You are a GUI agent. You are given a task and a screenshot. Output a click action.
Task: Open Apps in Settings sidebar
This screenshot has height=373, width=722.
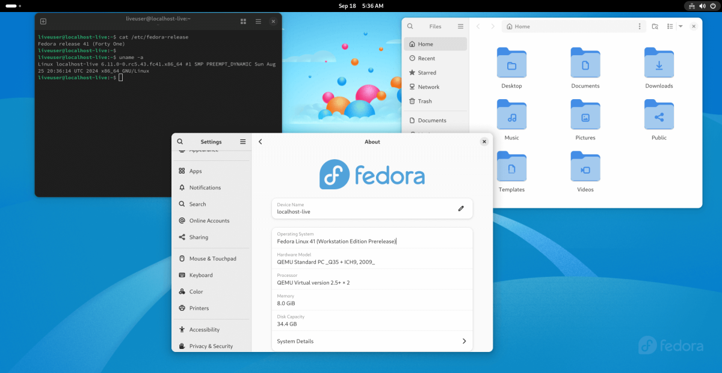(x=211, y=171)
